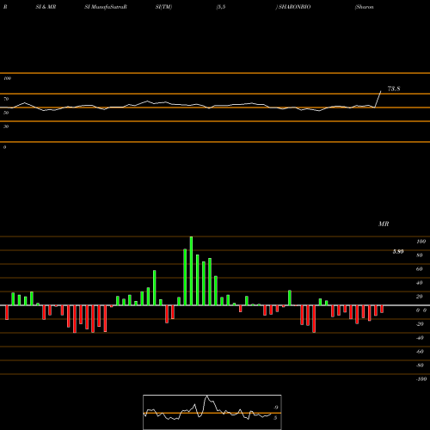Click the 80 label on MR axis

420,255
